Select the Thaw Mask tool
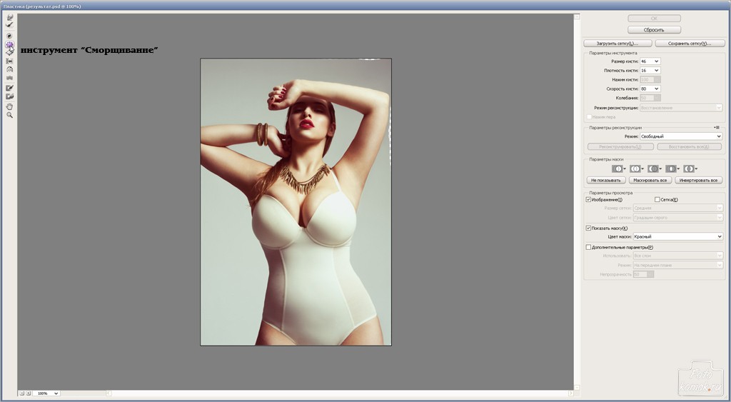 pyautogui.click(x=9, y=96)
